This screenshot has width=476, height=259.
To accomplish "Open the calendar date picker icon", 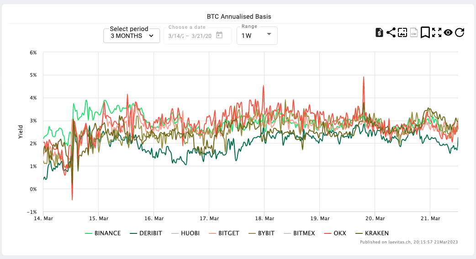I will pyautogui.click(x=219, y=35).
